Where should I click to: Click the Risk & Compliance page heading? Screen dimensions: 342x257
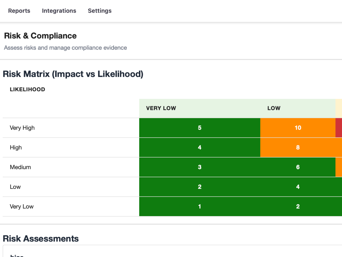pyautogui.click(x=40, y=36)
